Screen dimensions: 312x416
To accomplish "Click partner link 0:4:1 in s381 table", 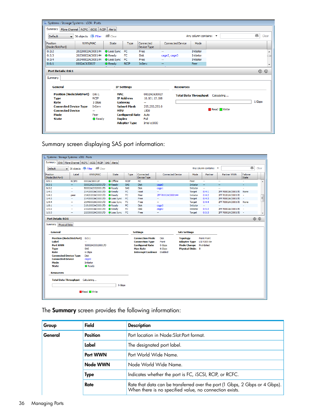I will coord(206,192).
